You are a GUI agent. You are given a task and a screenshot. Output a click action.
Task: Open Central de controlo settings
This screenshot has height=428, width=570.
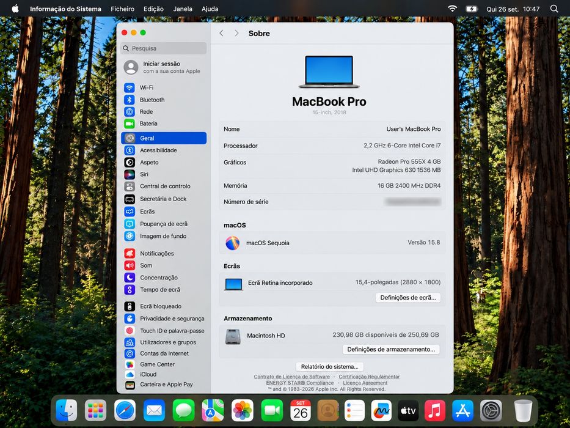coord(164,186)
